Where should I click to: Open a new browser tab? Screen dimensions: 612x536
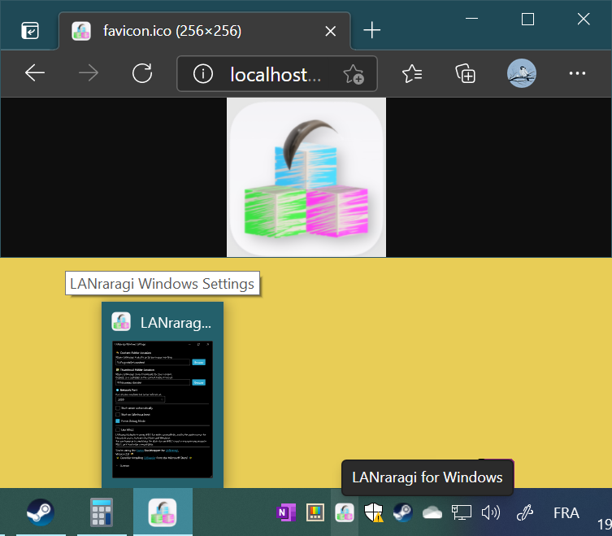[371, 30]
